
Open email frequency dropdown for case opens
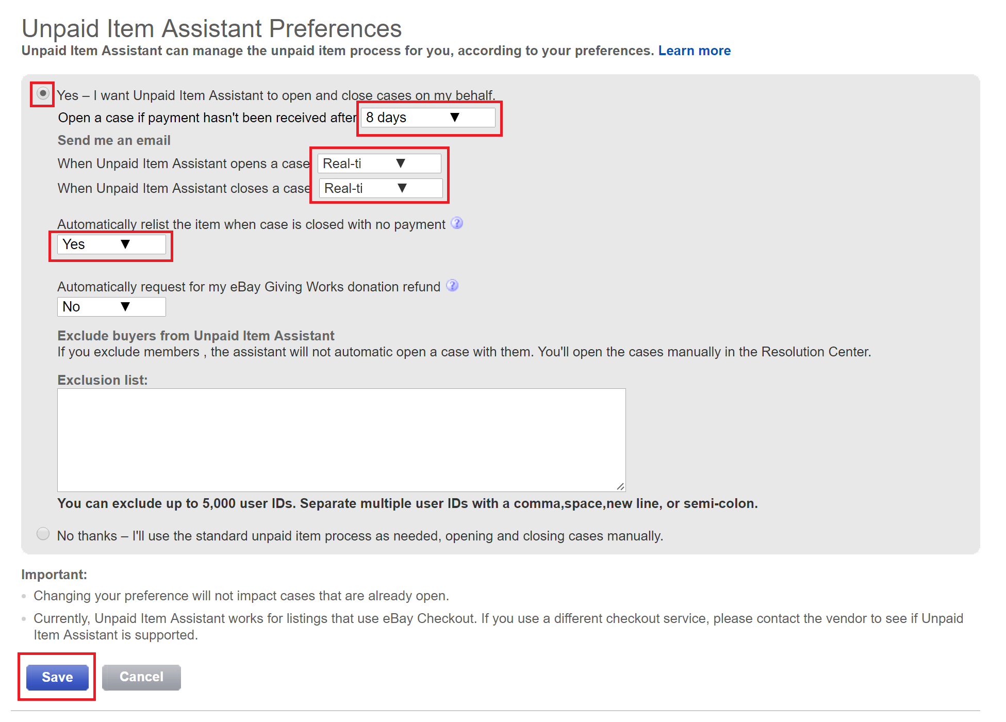click(380, 163)
